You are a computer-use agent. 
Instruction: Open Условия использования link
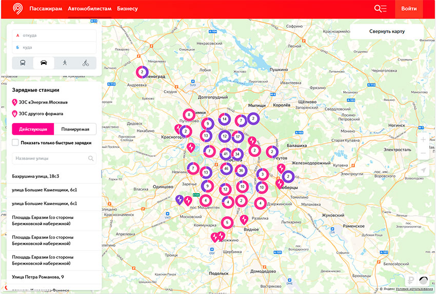tap(414, 289)
